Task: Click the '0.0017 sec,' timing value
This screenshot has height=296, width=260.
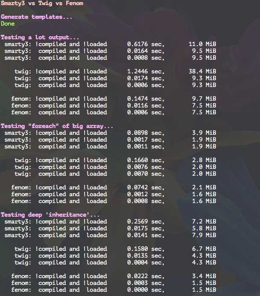Action: 146,140
